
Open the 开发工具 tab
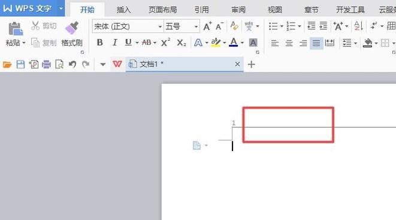[x=350, y=10]
